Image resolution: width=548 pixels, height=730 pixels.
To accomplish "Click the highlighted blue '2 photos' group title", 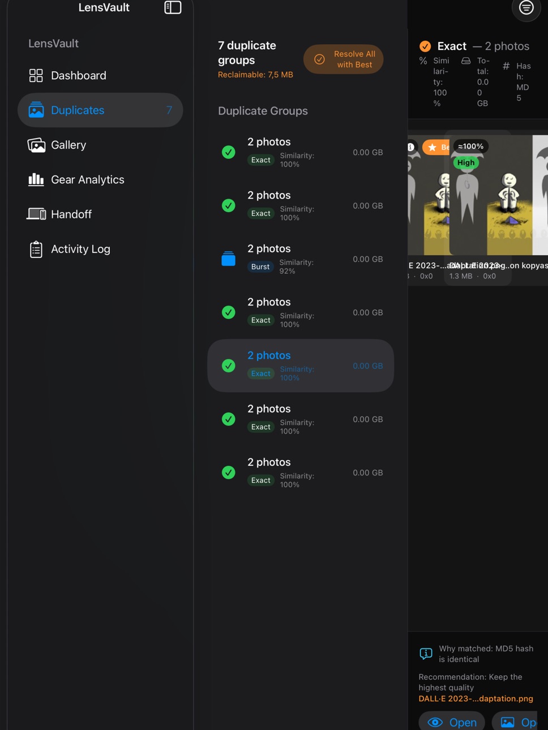I will point(269,355).
